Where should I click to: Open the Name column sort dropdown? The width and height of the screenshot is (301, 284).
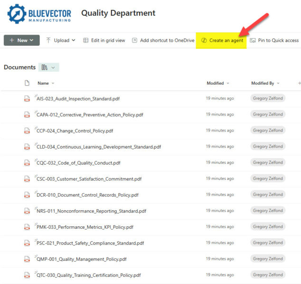(x=53, y=83)
